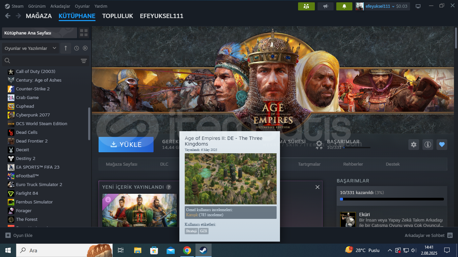Open the Yardım menu
Image resolution: width=458 pixels, height=257 pixels.
pos(101,6)
